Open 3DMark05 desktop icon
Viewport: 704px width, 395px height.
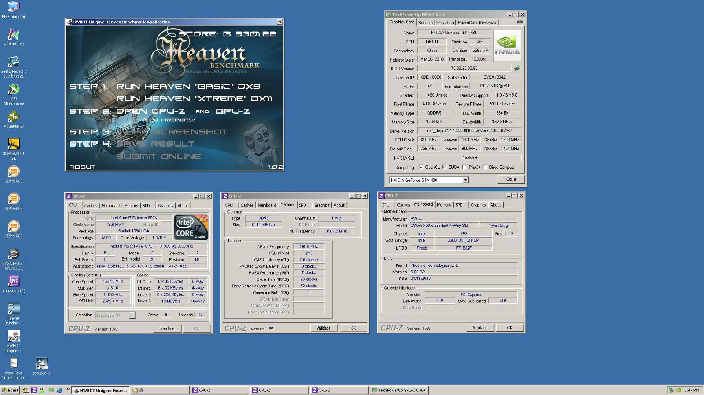point(14,202)
